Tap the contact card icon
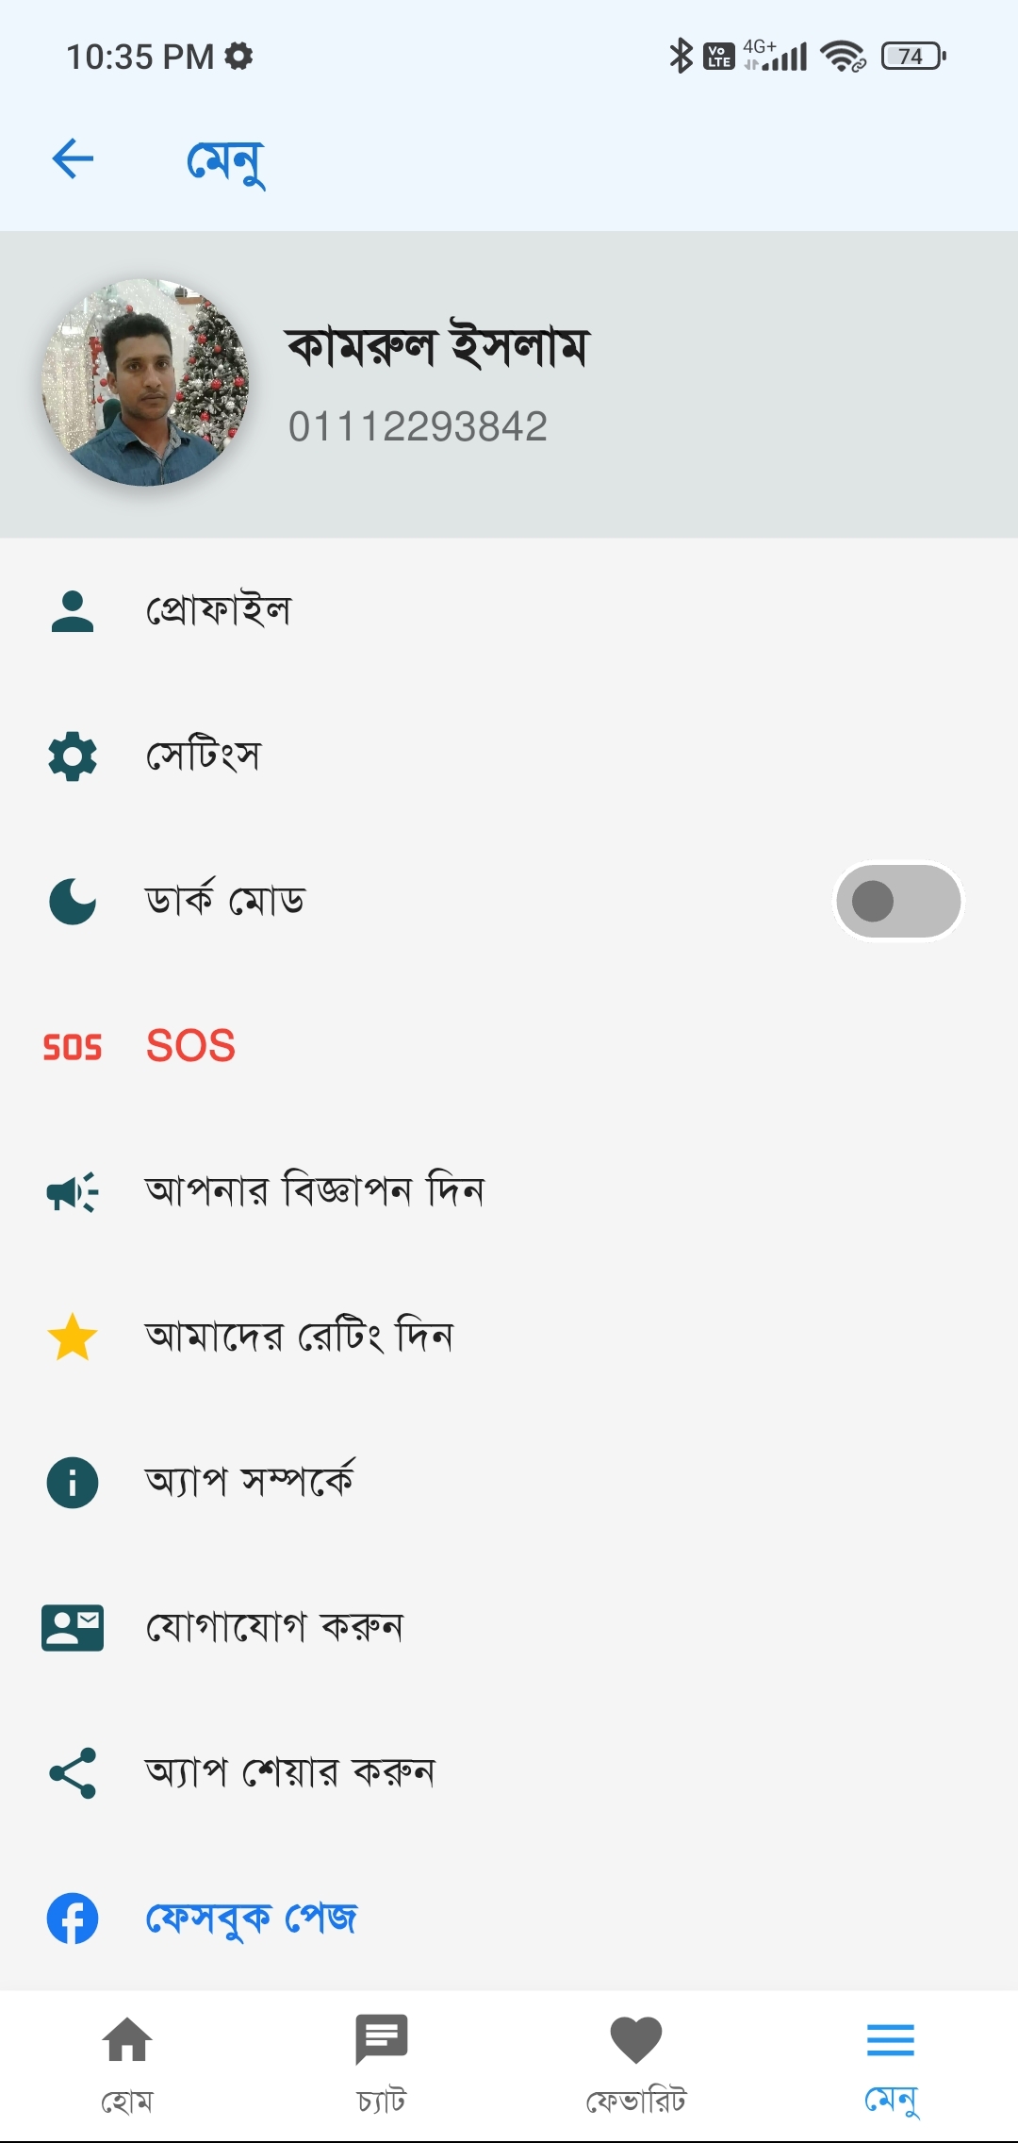Screen dimensions: 1018x2143 click(73, 1628)
